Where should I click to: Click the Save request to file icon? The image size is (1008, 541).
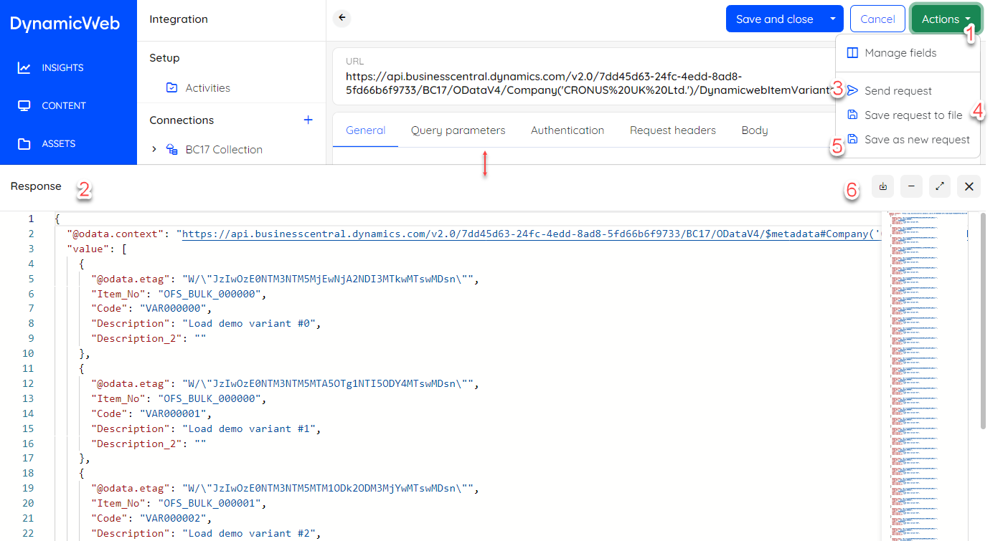852,115
